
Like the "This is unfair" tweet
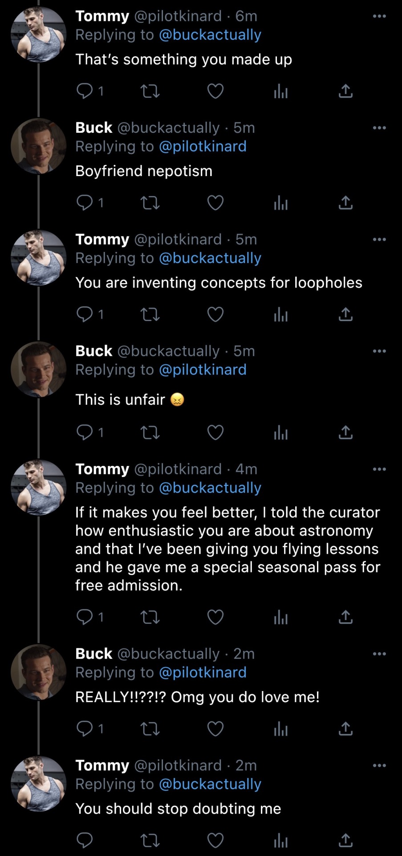coord(215,432)
